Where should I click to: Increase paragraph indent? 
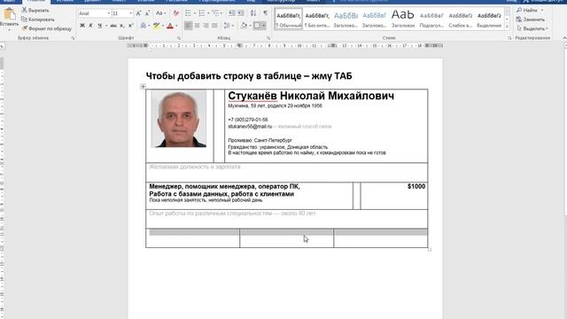[240, 13]
